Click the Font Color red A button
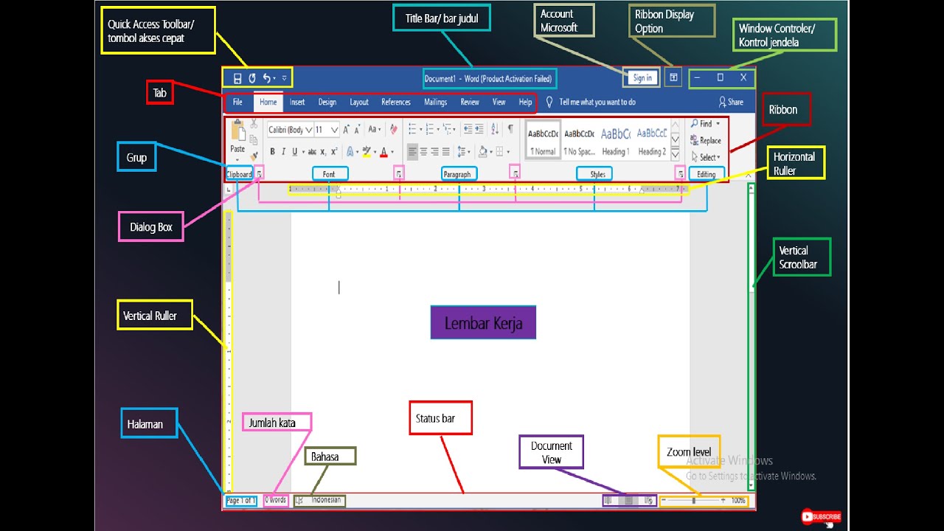Screen dimensions: 944x531 tap(383, 152)
